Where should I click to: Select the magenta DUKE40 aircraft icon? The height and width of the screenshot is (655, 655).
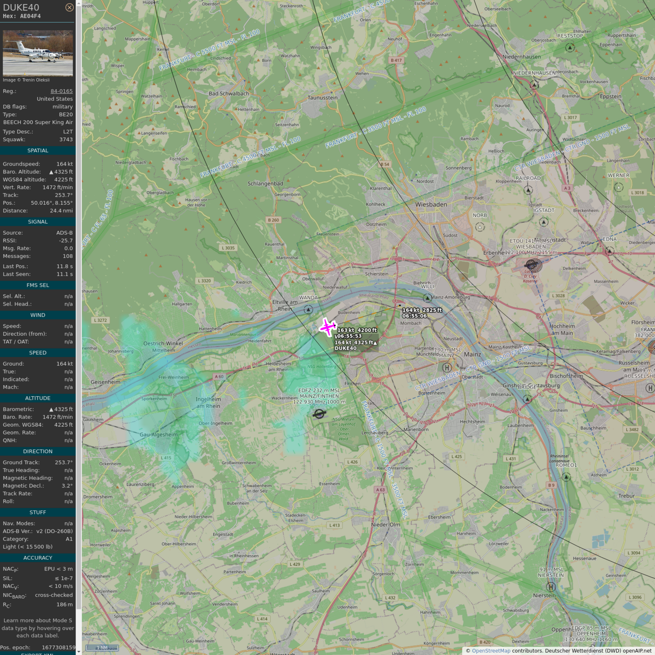click(x=327, y=327)
